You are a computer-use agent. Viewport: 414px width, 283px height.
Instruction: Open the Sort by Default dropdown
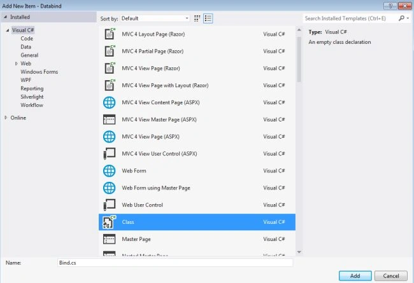coord(155,18)
